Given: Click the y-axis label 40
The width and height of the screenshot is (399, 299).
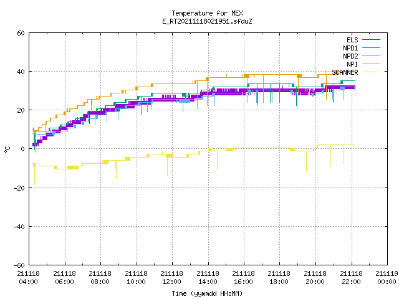Looking at the screenshot, I should click(x=21, y=72).
